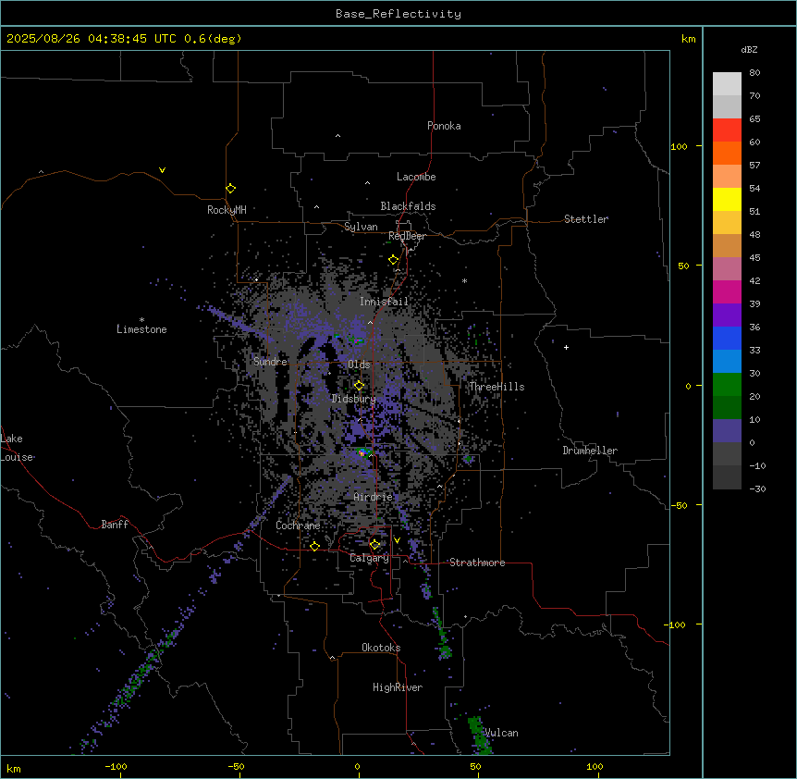The width and height of the screenshot is (797, 779).
Task: Click the -100 tick on bottom axis
Action: (x=116, y=766)
